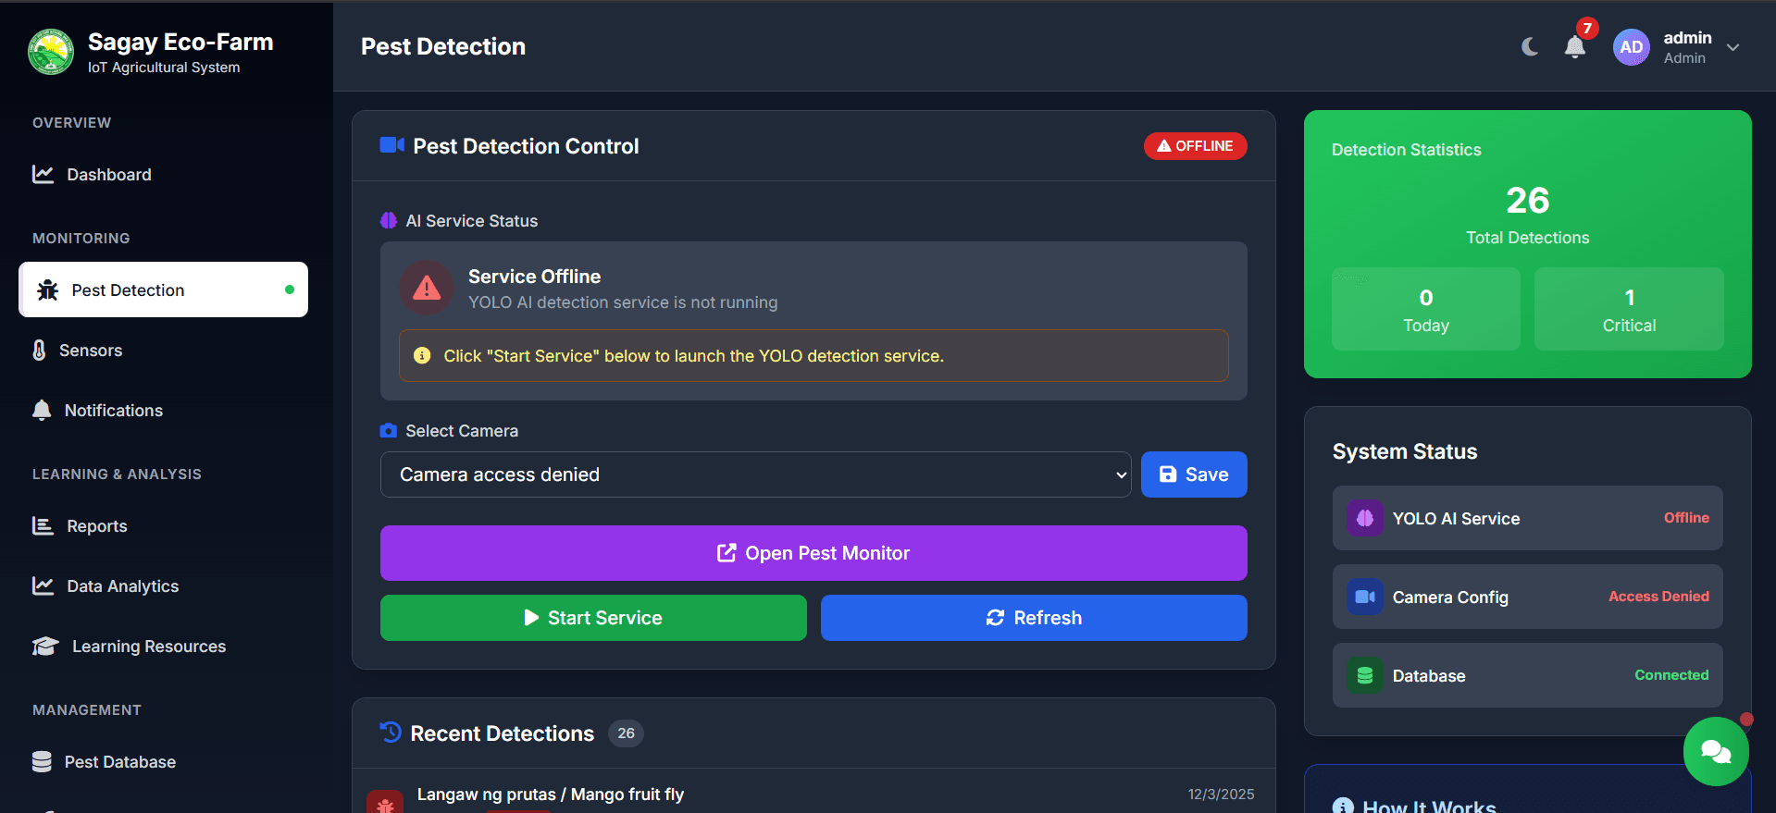1776x813 pixels.
Task: Open Notifications in sidebar
Action: coord(163,411)
